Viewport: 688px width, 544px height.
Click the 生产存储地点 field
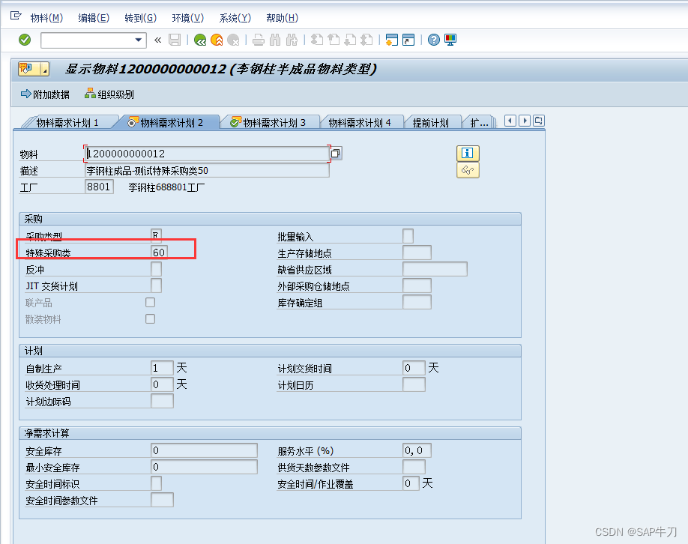coord(417,253)
